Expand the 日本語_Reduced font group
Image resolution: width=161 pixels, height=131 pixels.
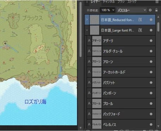(x=87, y=19)
